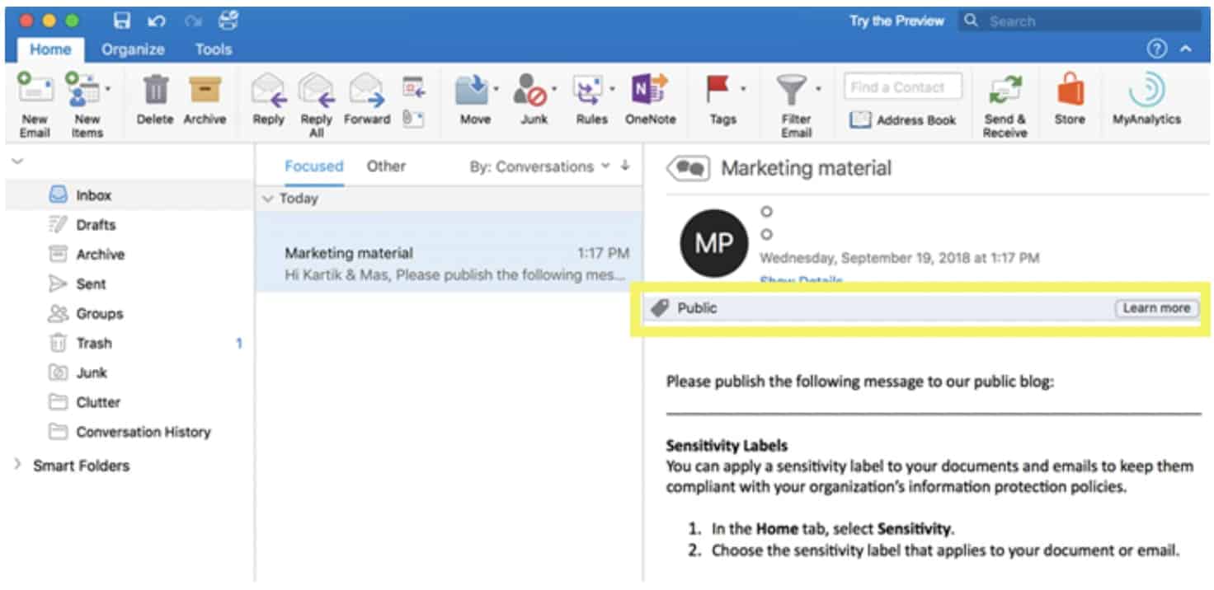Click the Send & Receive icon
This screenshot has height=590, width=1214.
(x=1005, y=90)
